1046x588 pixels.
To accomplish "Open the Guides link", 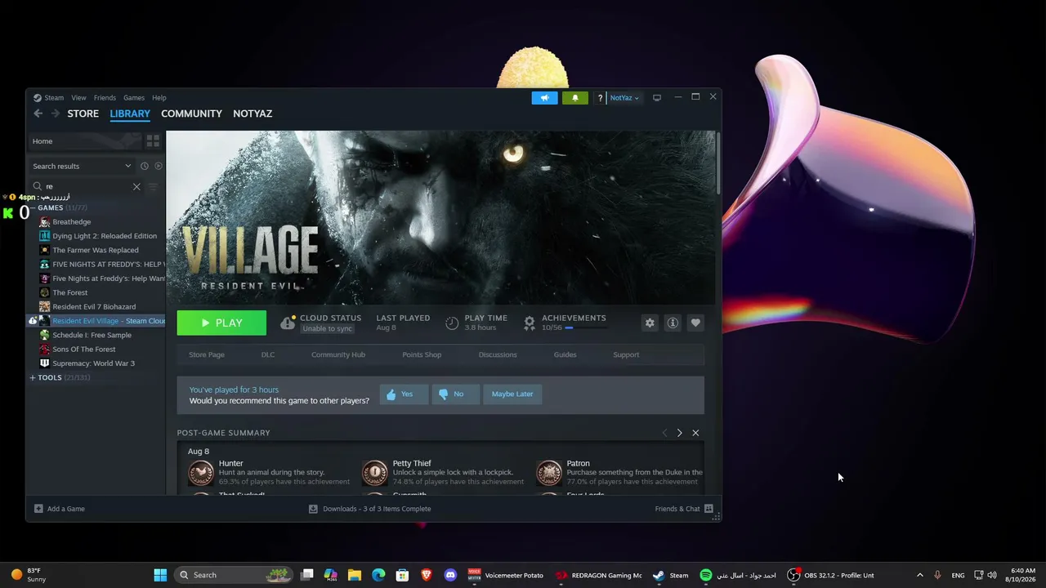I will tap(565, 354).
